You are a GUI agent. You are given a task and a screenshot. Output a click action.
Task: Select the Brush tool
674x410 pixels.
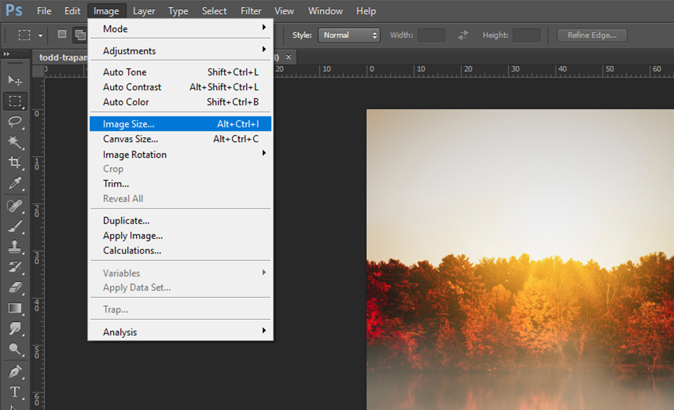(x=15, y=226)
